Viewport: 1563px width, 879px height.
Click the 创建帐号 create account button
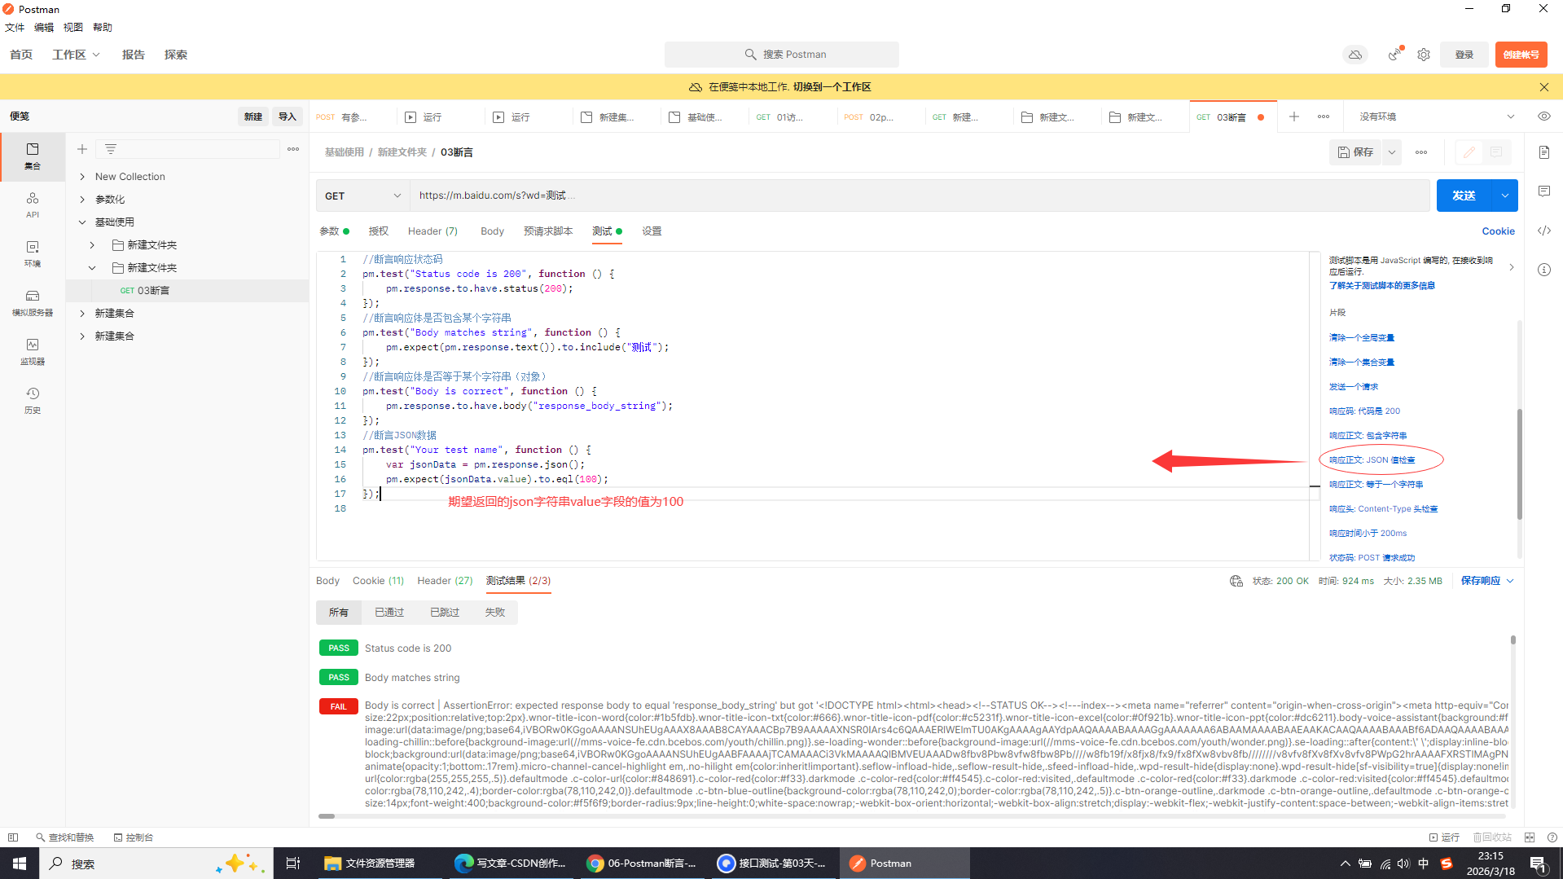pyautogui.click(x=1521, y=55)
